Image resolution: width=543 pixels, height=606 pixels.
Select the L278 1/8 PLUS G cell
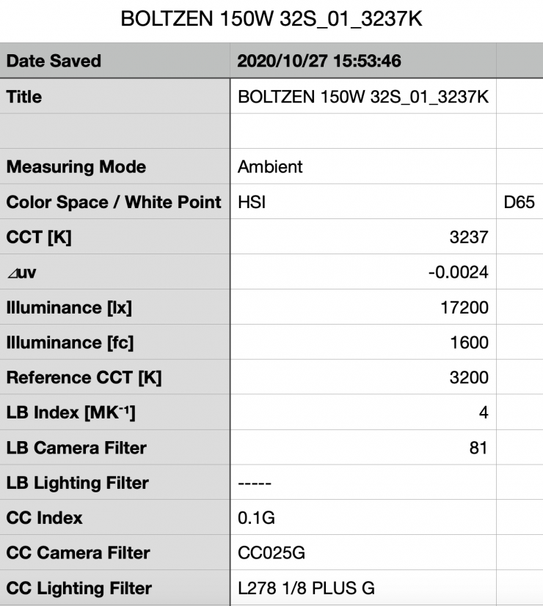click(x=305, y=588)
